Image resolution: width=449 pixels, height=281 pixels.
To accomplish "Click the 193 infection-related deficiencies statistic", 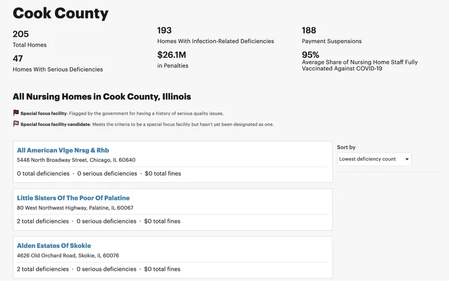I will [x=216, y=35].
